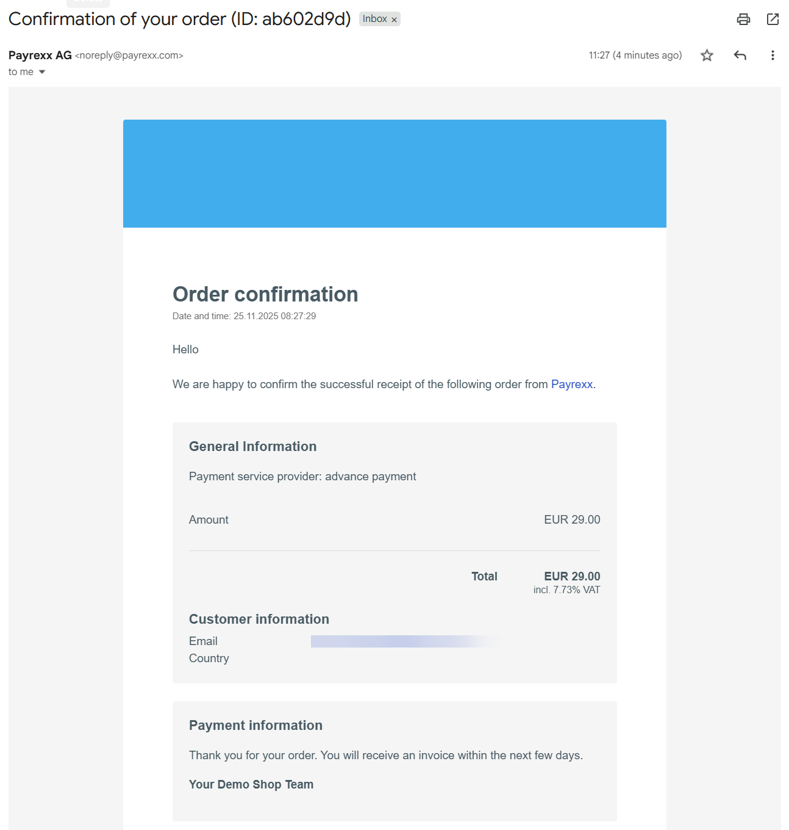Open the three-dot More options menu
Screen dimensions: 789x830
tap(773, 56)
